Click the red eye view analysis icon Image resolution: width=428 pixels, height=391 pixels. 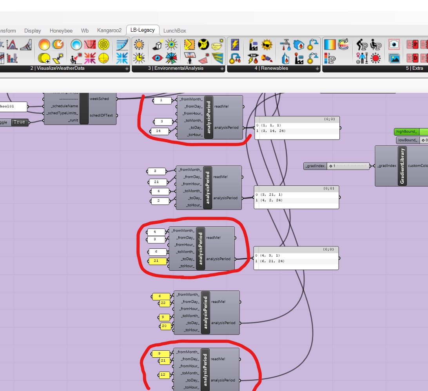click(x=158, y=58)
